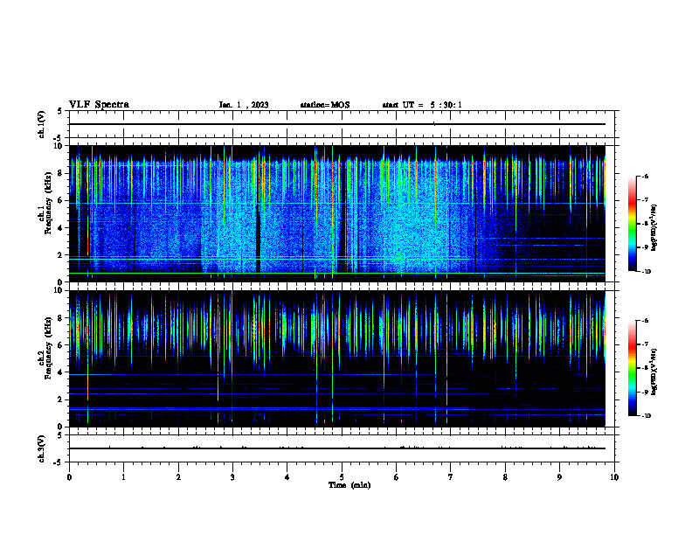Click the ch.1 "Frequency (kHz)" axis label

pos(48,203)
